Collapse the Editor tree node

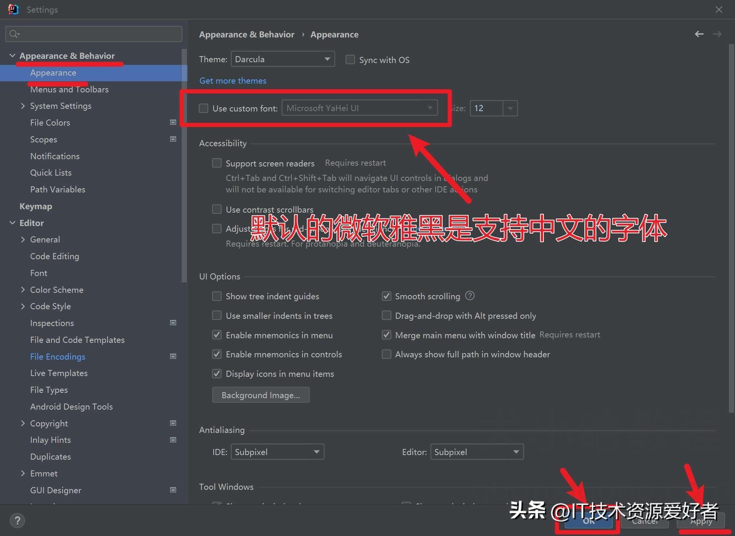(12, 223)
